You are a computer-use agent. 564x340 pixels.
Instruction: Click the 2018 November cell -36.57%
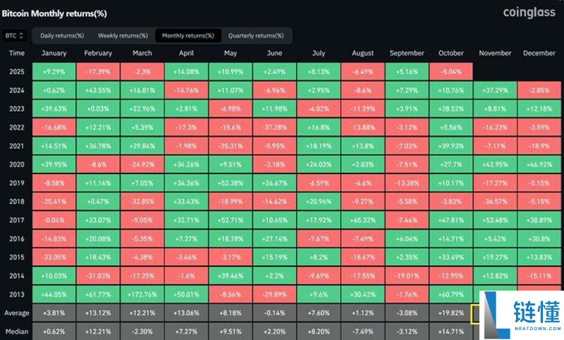[x=495, y=202]
